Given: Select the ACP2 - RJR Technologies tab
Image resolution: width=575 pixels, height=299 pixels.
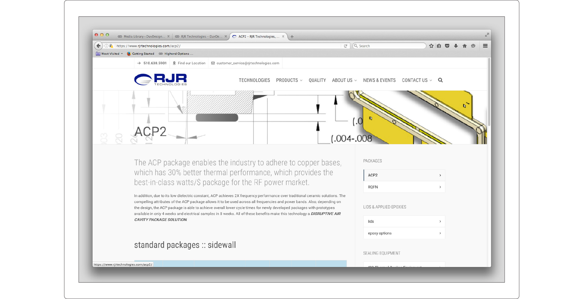Looking at the screenshot, I should (259, 36).
